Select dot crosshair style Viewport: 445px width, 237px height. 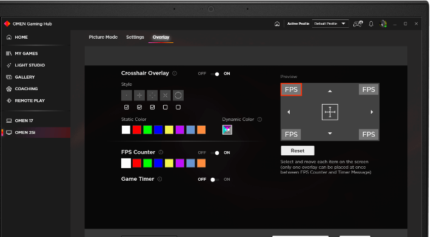(x=127, y=96)
